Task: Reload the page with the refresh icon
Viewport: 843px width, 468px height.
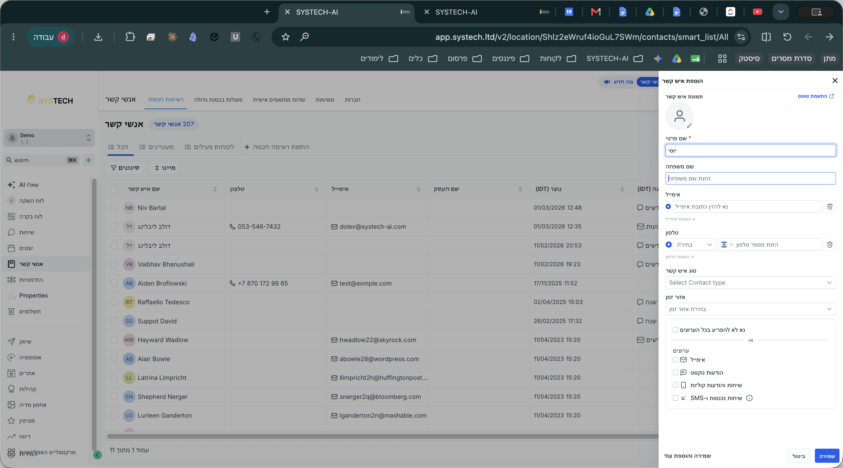Action: coord(787,37)
